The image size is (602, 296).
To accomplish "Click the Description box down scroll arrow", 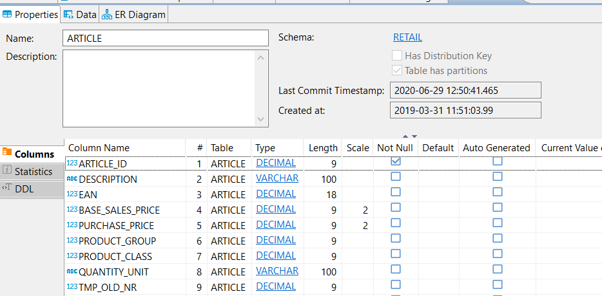I will pos(260,119).
